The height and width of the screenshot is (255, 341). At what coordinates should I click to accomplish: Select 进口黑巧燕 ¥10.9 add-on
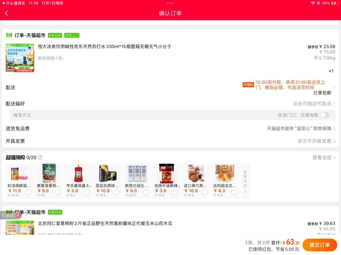point(205,192)
